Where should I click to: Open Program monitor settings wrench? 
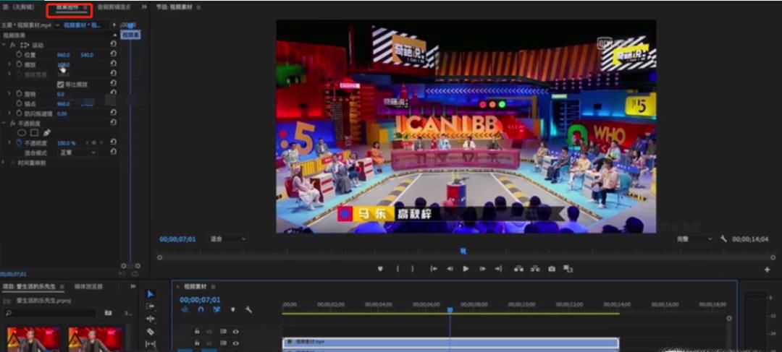[723, 239]
